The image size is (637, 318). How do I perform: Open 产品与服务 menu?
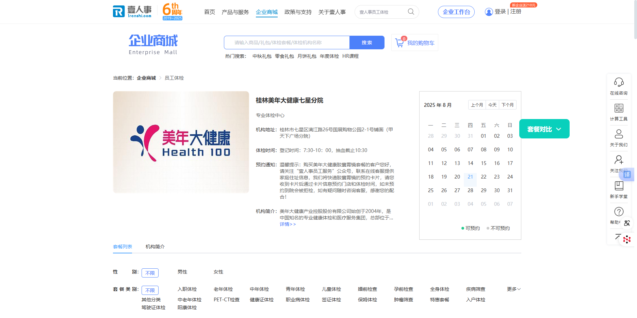tap(235, 12)
